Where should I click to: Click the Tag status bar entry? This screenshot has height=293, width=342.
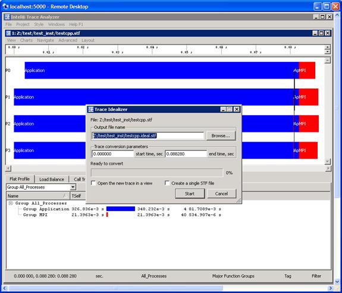tap(288, 276)
